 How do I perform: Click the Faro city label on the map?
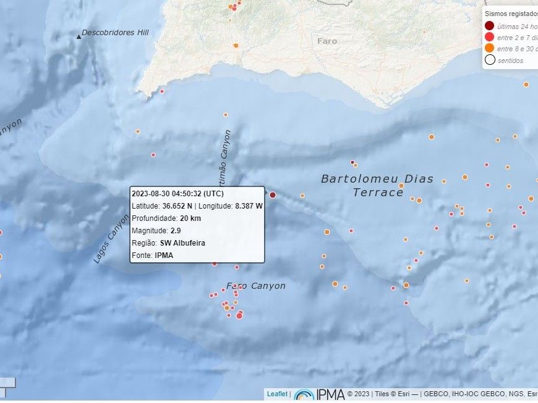(x=327, y=41)
